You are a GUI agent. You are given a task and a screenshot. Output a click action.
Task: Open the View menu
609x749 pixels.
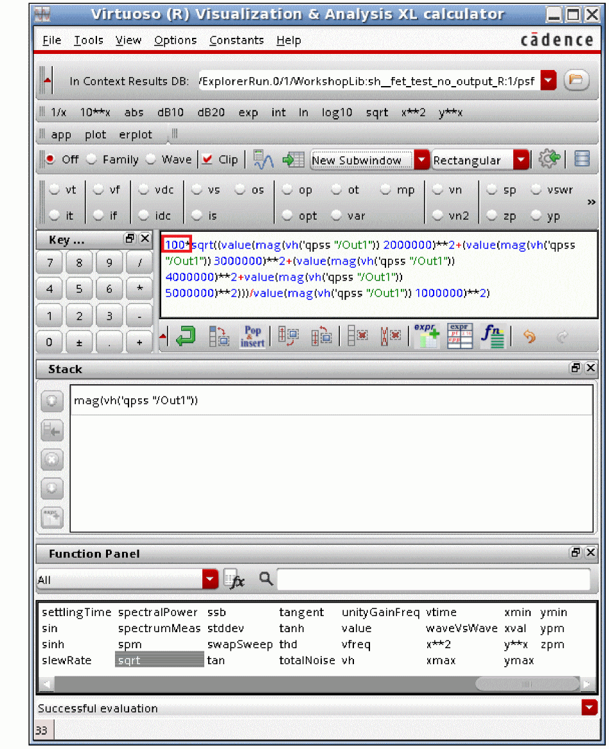pyautogui.click(x=128, y=40)
